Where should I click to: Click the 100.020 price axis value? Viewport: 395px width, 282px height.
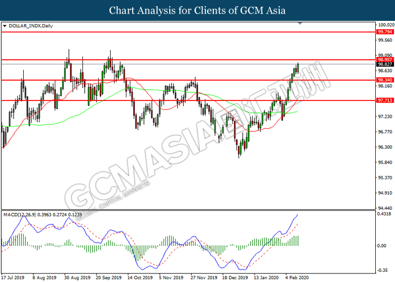pyautogui.click(x=386, y=25)
